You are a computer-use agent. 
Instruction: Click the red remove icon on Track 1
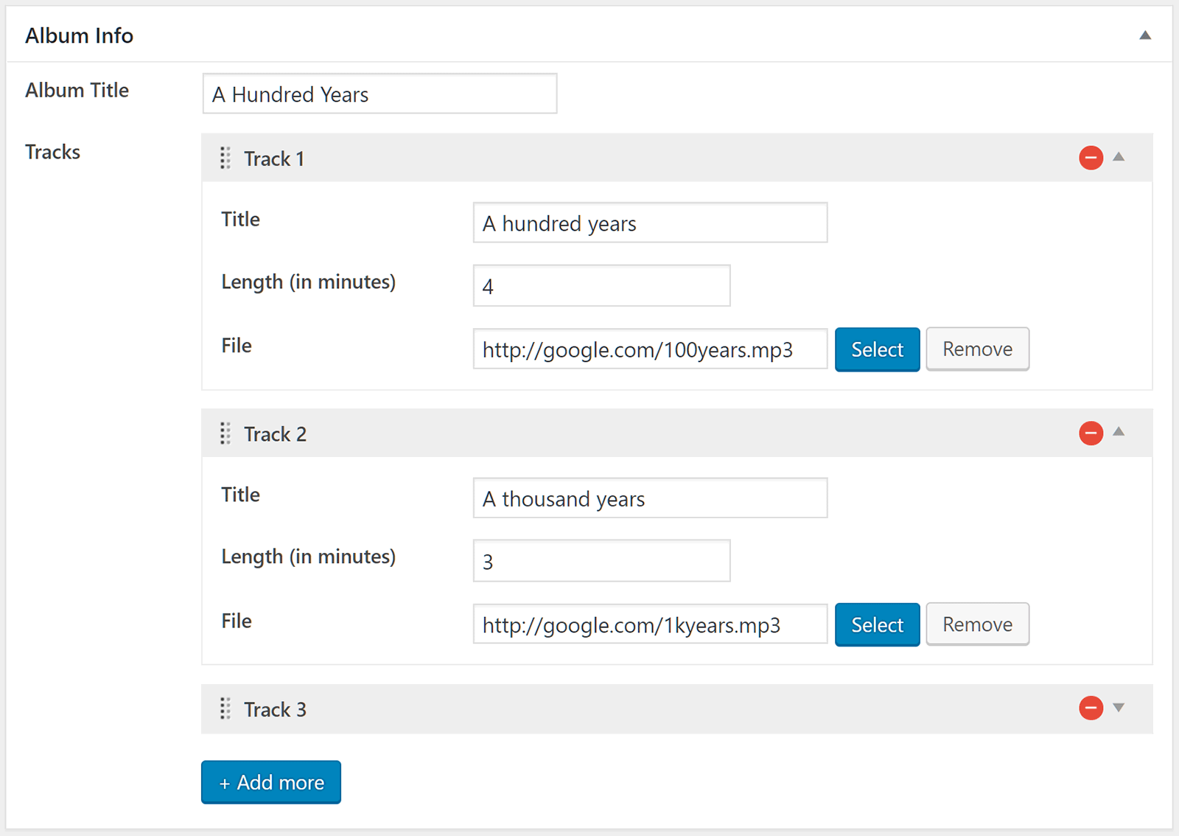(x=1091, y=157)
